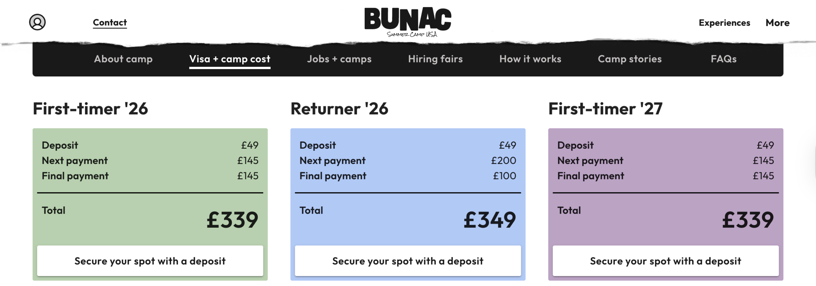Open the How it works section
This screenshot has height=286, width=816.
(530, 59)
